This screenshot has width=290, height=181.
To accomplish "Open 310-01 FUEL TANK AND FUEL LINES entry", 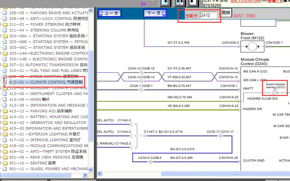I will [x=49, y=71].
